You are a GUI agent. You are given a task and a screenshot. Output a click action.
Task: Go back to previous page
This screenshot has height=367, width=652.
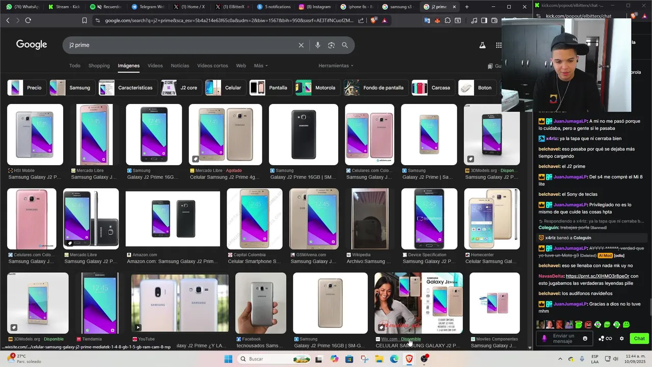[8, 20]
